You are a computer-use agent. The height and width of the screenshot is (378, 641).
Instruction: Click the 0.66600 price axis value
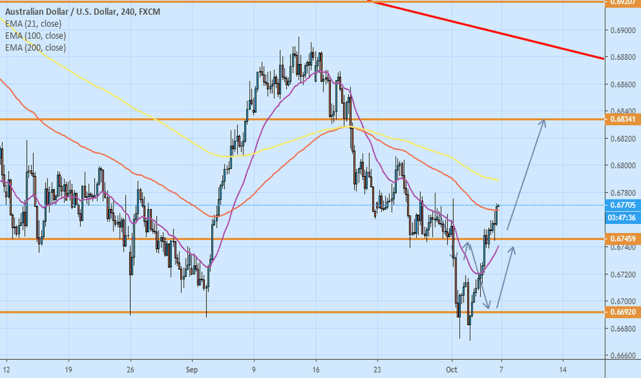tap(623, 355)
